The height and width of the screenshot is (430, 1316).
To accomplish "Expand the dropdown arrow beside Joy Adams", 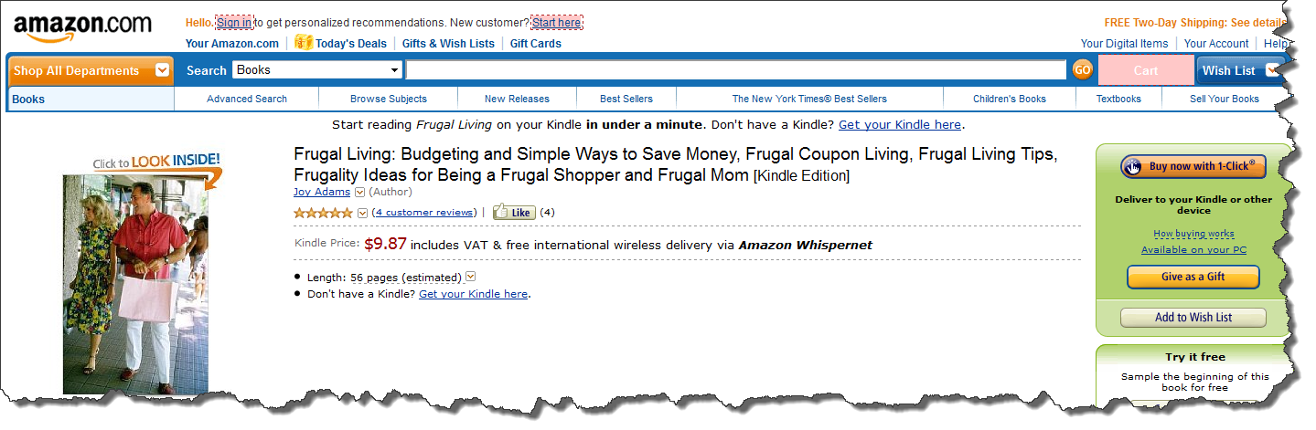I will pyautogui.click(x=359, y=193).
